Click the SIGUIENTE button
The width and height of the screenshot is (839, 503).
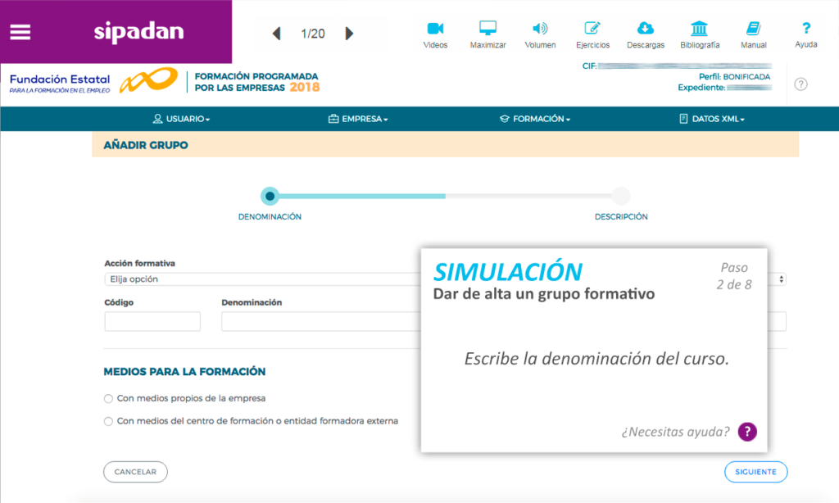coord(755,472)
